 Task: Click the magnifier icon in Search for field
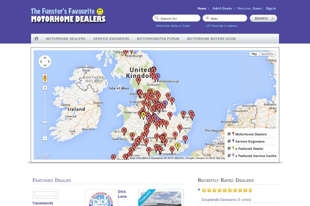pos(157,18)
